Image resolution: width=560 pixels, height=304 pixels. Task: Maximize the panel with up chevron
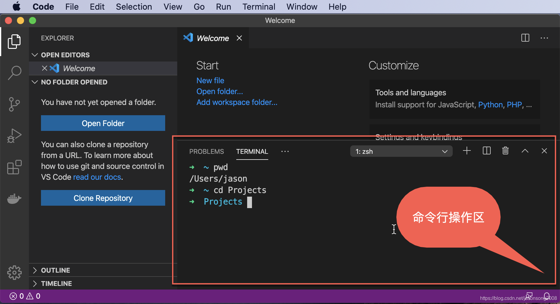(525, 151)
